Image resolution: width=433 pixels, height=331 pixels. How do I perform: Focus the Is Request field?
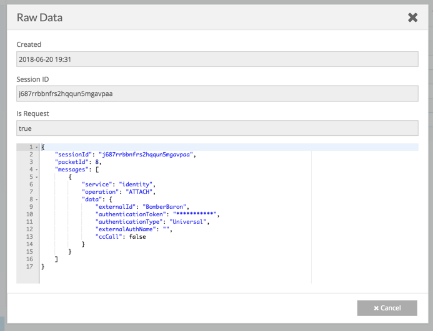217,128
